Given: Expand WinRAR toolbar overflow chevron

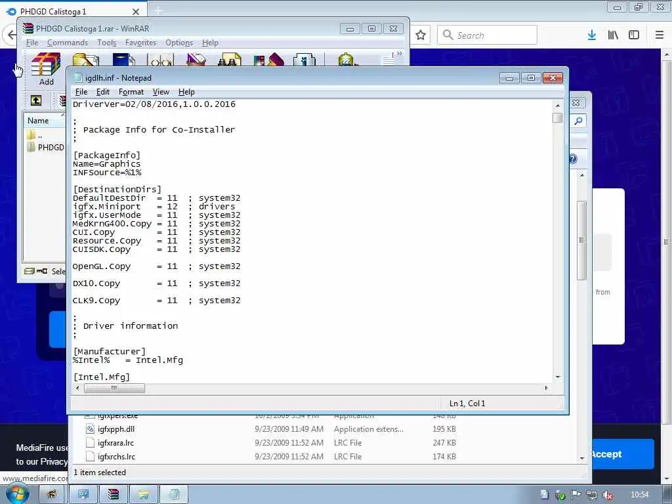Looking at the screenshot, I should [x=400, y=54].
